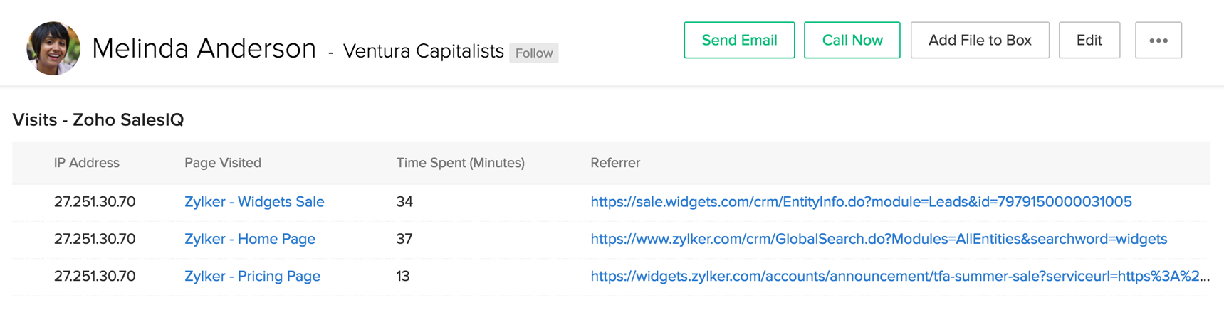This screenshot has width=1224, height=310.
Task: Click the Visits - Zoho SalesIQ heading
Action: click(x=98, y=119)
